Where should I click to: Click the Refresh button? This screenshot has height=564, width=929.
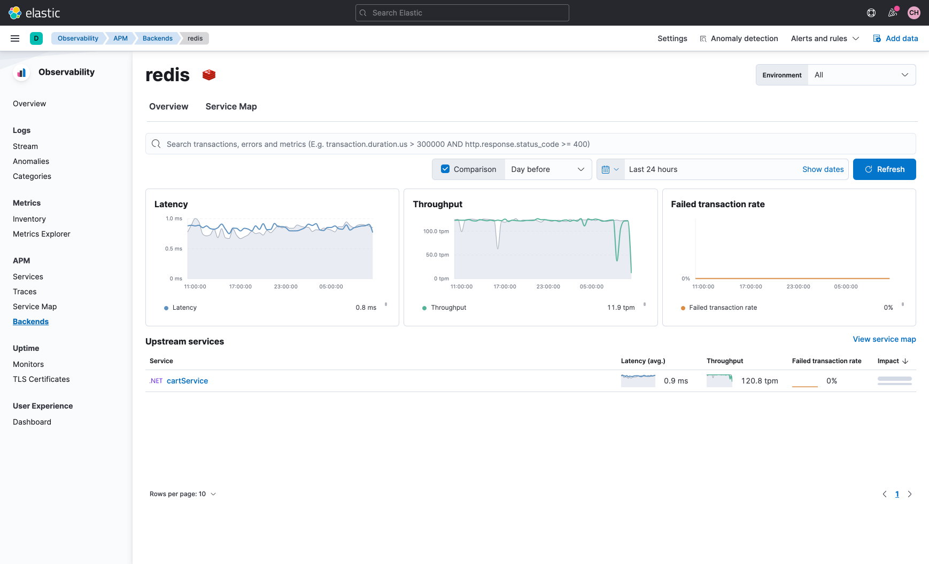coord(884,169)
